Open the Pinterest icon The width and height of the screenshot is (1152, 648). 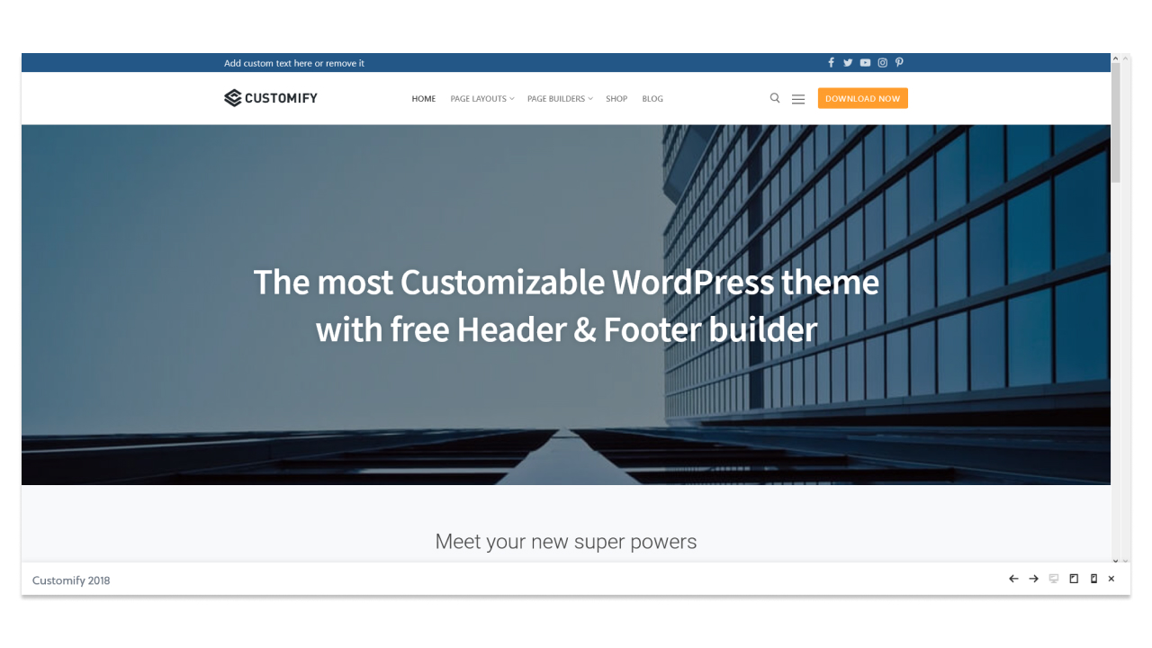(899, 62)
